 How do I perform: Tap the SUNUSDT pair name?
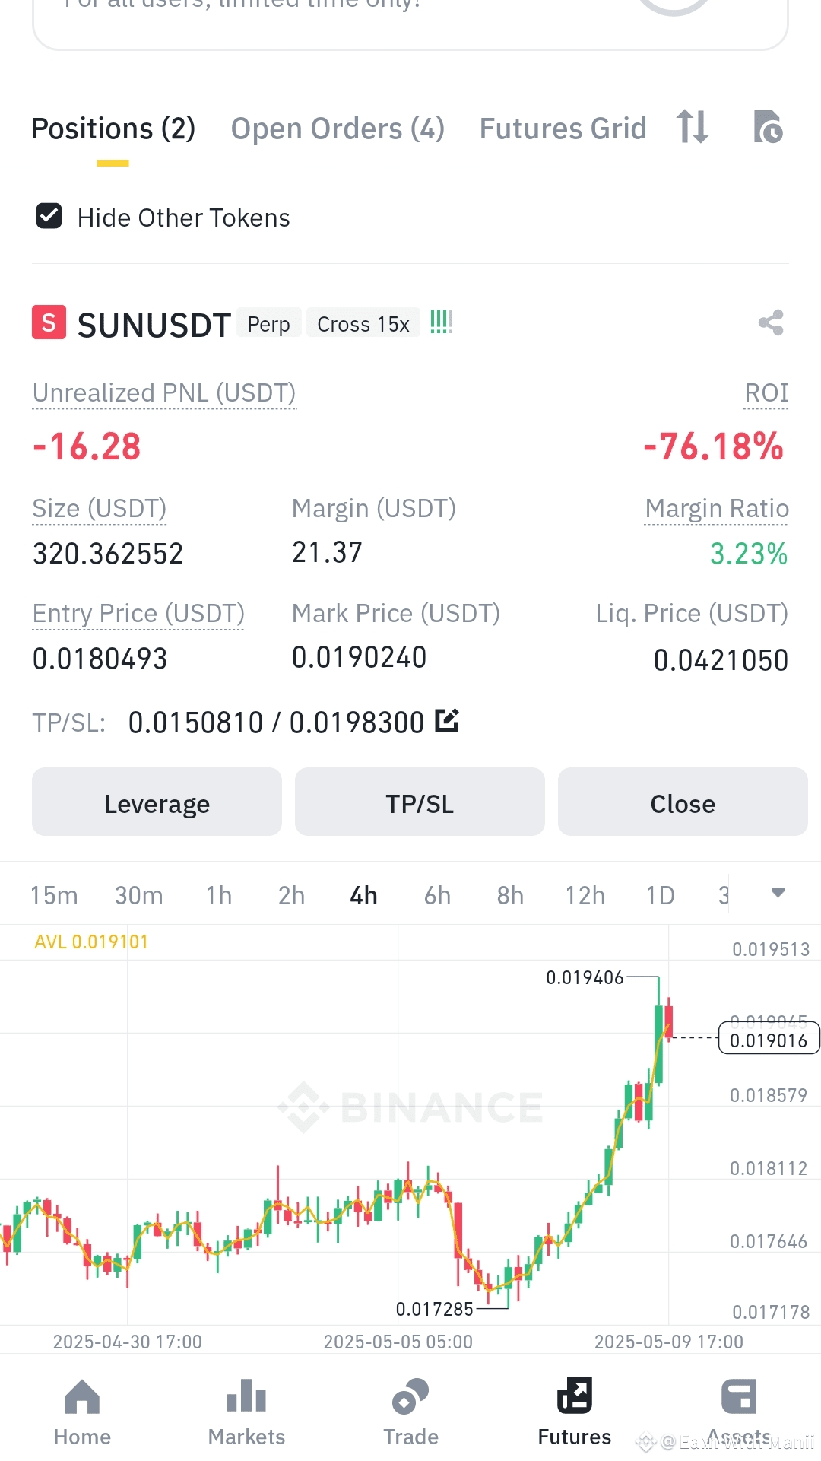coord(154,325)
